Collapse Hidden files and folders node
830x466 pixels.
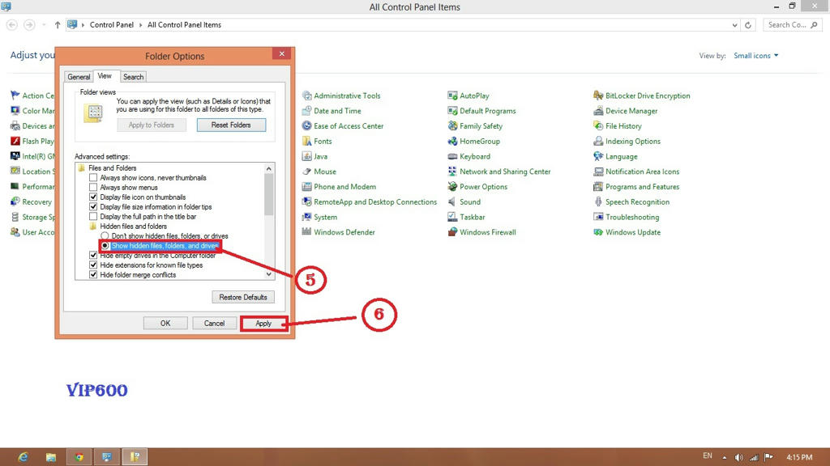(93, 227)
